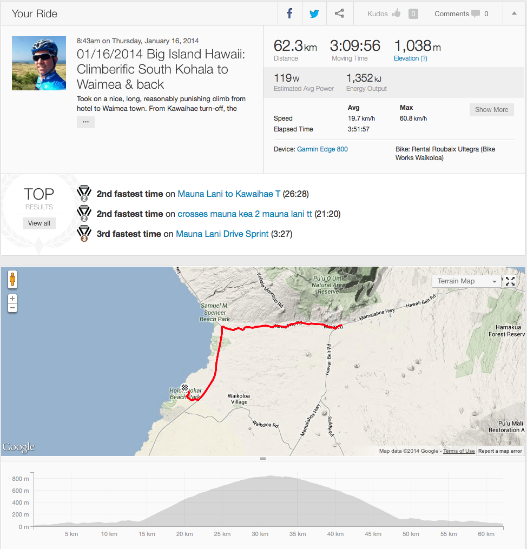This screenshot has height=549, width=527.
Task: Click the athlete profile photo
Action: [39, 63]
